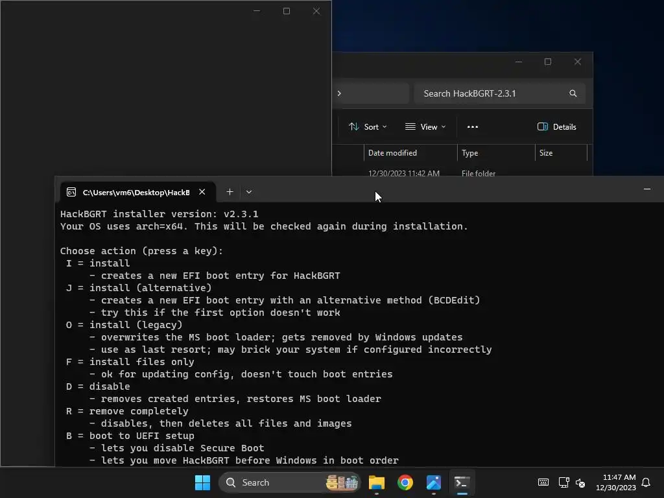
Task: Click the 'I = install' line in terminal
Action: coord(98,263)
